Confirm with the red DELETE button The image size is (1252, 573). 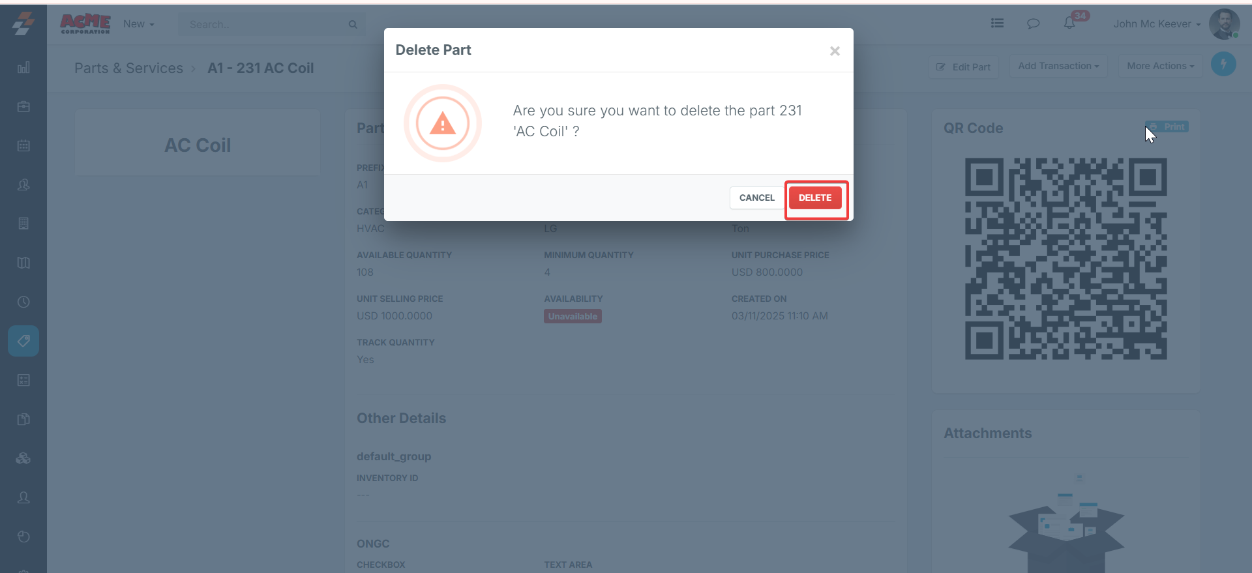(815, 198)
